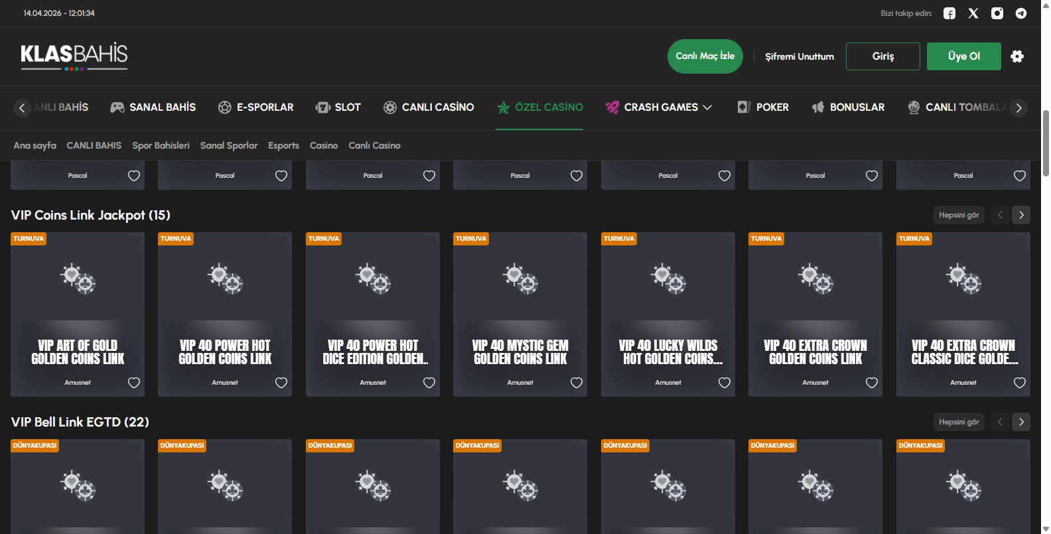Open the Telegram social link
This screenshot has width=1051, height=534.
tap(1021, 13)
